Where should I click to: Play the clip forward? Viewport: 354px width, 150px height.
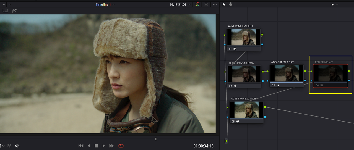[x=104, y=146]
